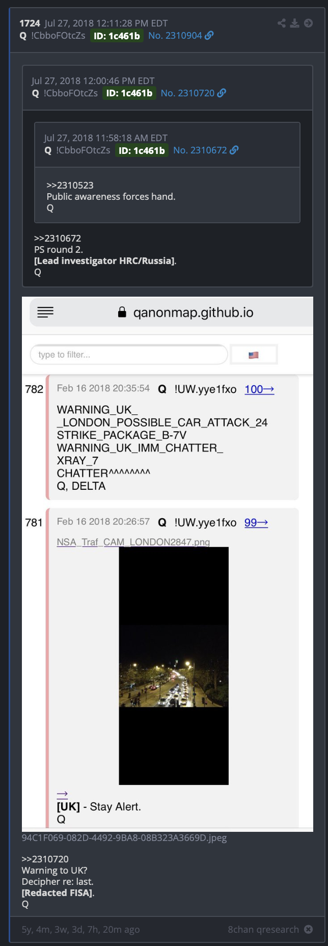
Task: Open post number link No. 2310720
Action: click(187, 93)
